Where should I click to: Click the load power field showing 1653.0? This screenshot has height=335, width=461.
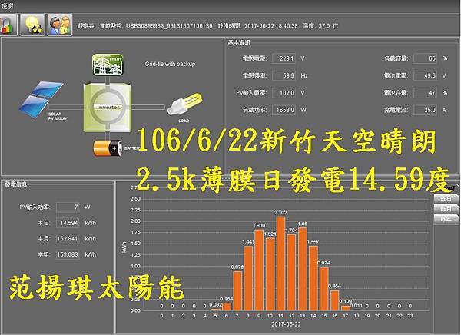tap(284, 110)
